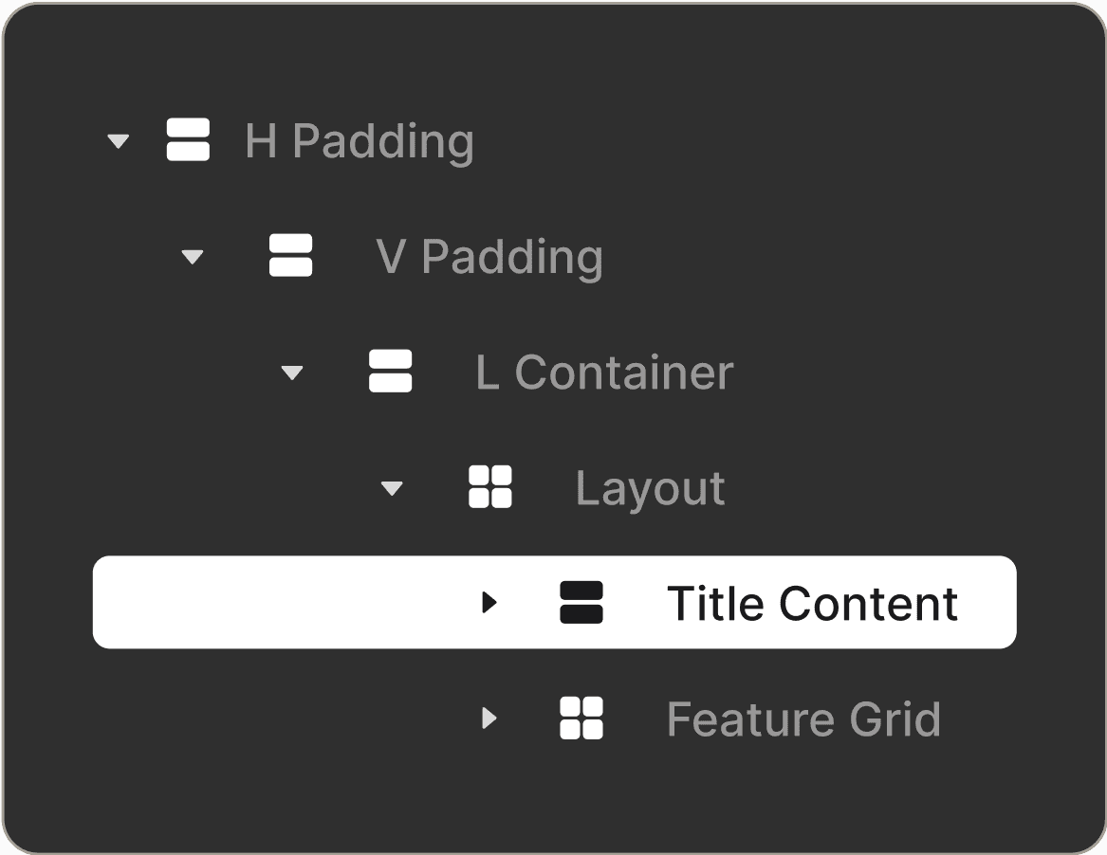Expand the Feature Grid disclosure arrow
Image resolution: width=1107 pixels, height=855 pixels.
point(489,719)
